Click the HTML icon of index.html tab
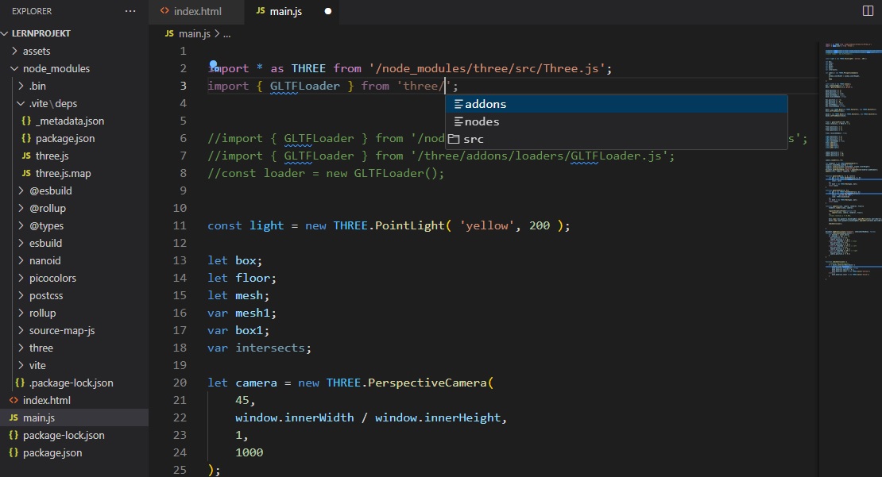Viewport: 882px width, 477px height. pos(164,11)
